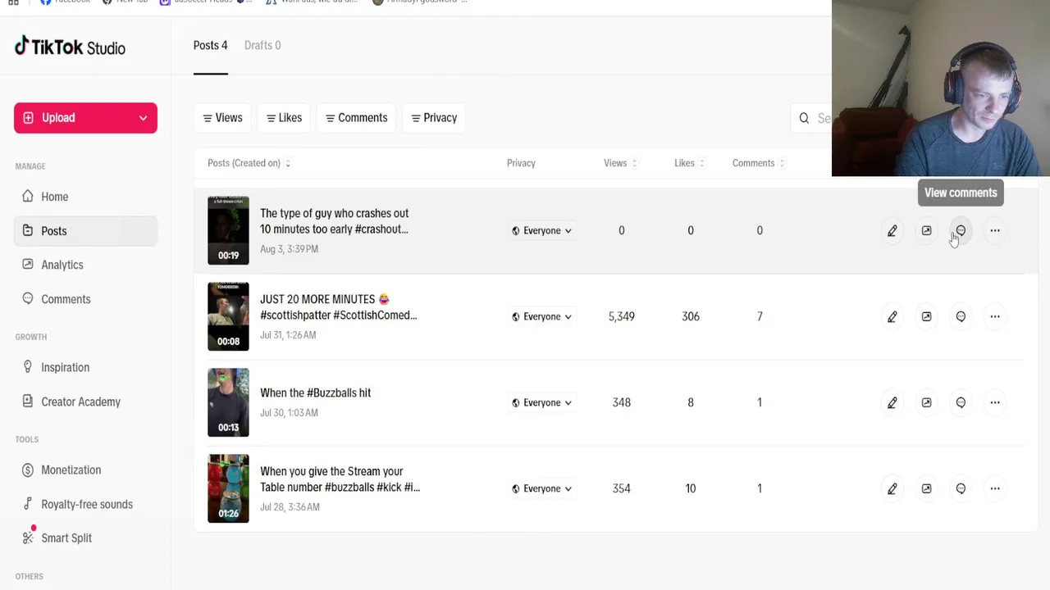1050x590 pixels.
Task: Open more options for "When the #Buzzballs hit"
Action: pyautogui.click(x=995, y=402)
